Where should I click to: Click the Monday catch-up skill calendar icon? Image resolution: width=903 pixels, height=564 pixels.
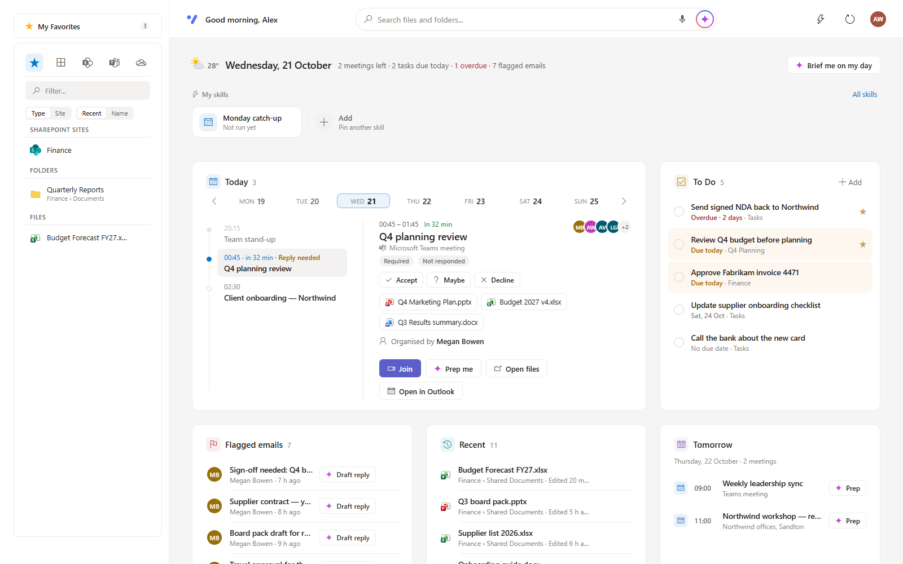click(208, 122)
